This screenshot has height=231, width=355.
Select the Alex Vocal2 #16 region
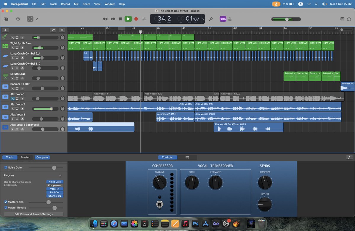268,107
